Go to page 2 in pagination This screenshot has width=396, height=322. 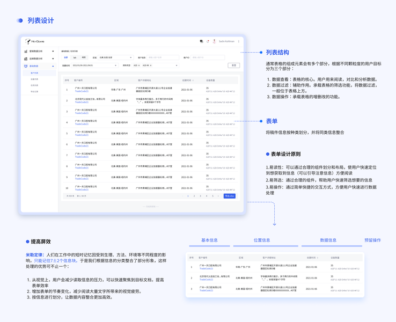coord(194,196)
